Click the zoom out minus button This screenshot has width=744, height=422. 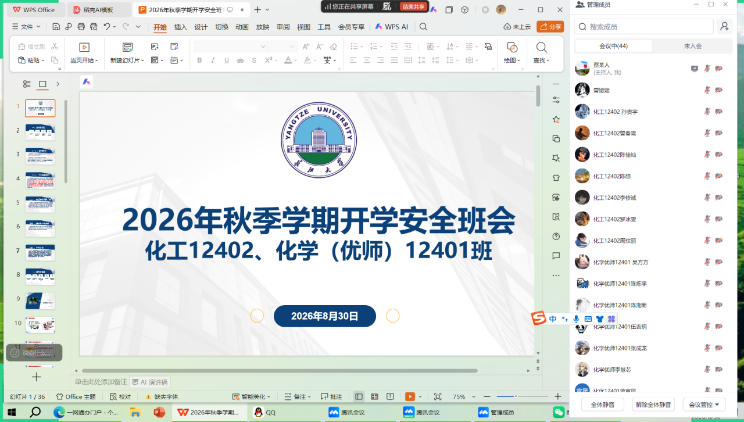[487, 396]
